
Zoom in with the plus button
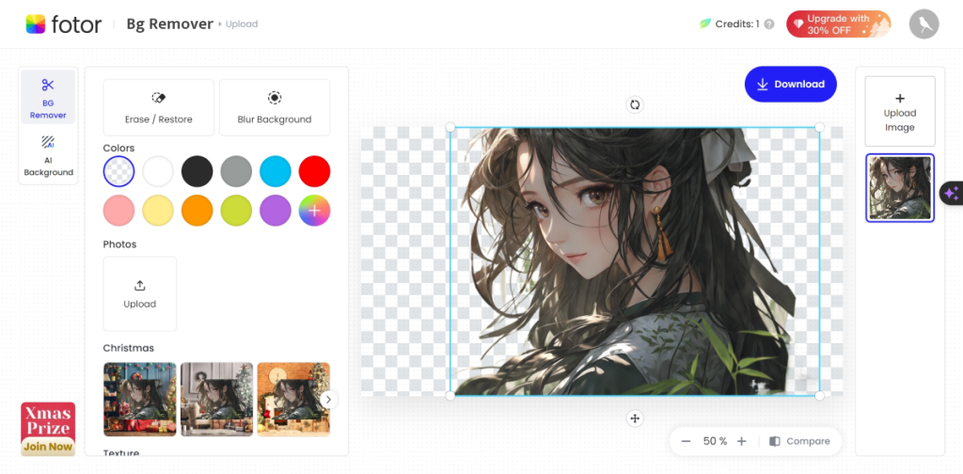[x=741, y=441]
